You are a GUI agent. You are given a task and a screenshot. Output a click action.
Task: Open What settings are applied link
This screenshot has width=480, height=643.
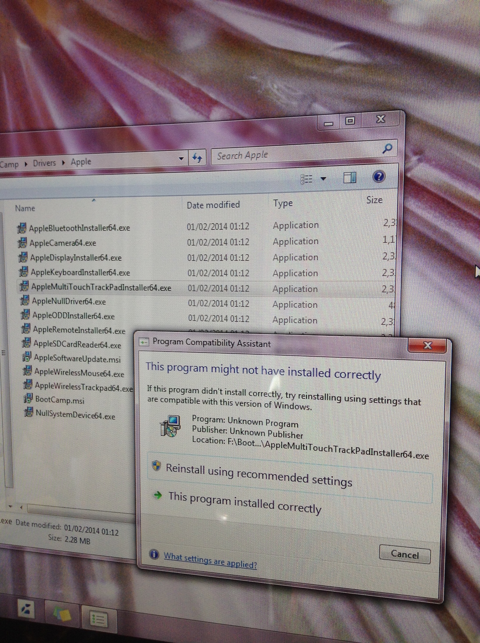click(210, 560)
